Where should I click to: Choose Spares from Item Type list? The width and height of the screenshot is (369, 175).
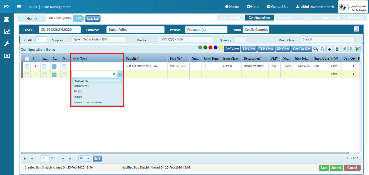tap(97, 97)
